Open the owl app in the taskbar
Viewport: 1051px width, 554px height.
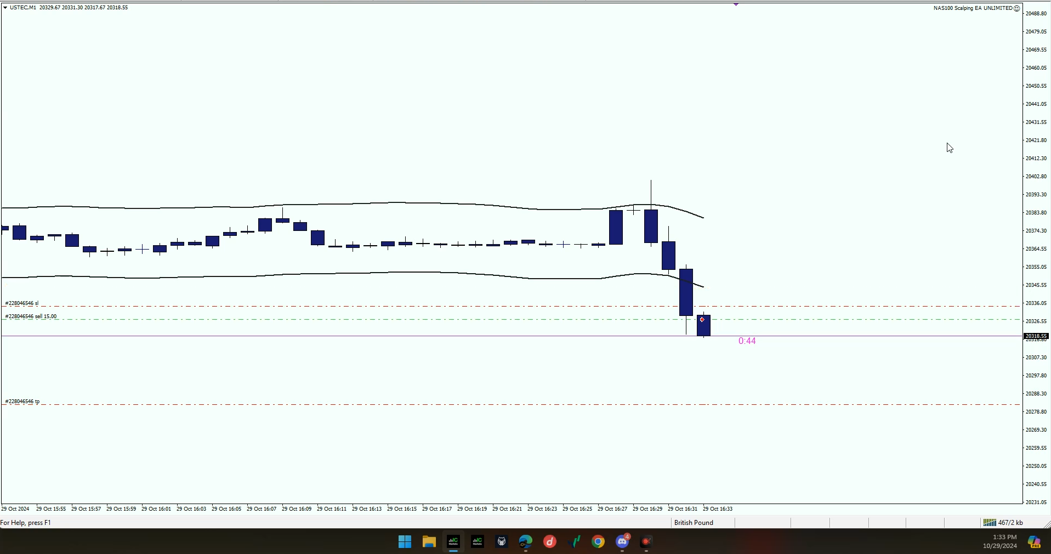tap(502, 542)
